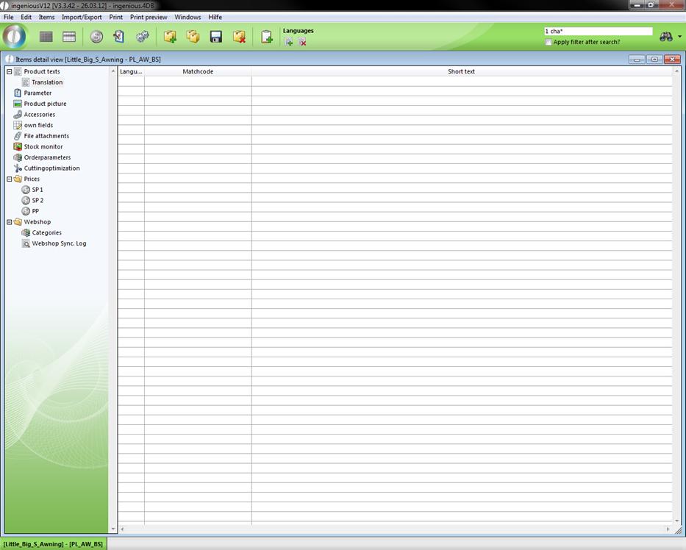
Task: Click the delete language icon with red X
Action: coord(302,42)
